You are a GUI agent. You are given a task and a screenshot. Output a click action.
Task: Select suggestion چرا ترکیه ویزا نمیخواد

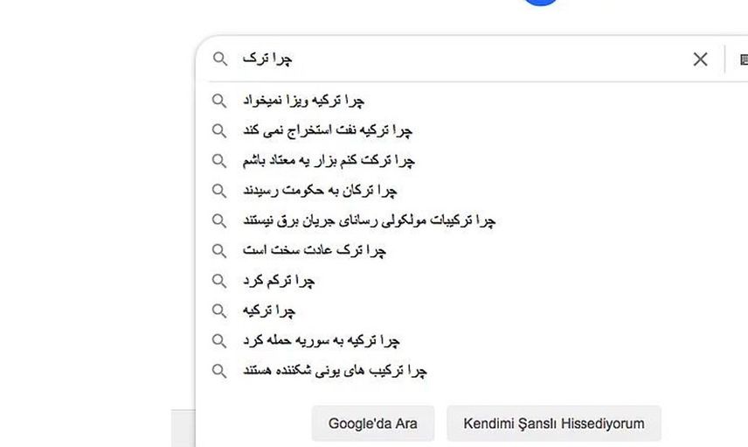click(303, 101)
